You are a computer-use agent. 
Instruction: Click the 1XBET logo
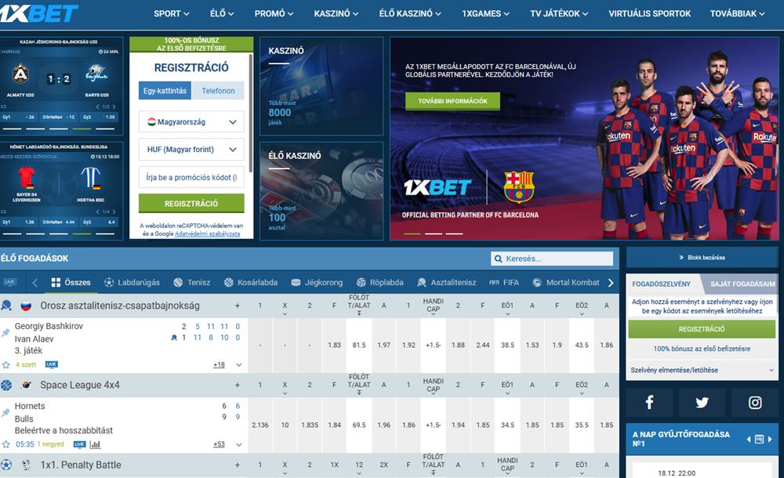(x=40, y=13)
